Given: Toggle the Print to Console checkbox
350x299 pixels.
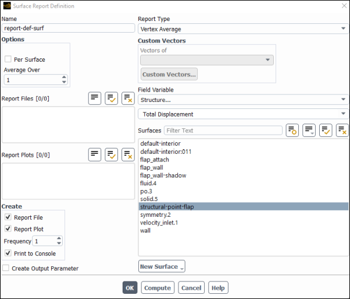Looking at the screenshot, I should 8,253.
